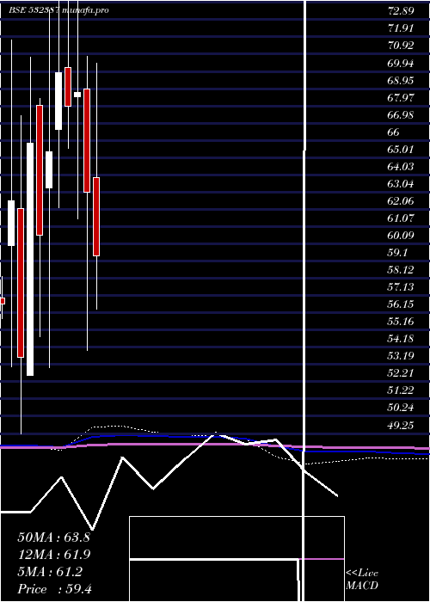
Task: Click the BSE stock code label
Action: (x=34, y=10)
